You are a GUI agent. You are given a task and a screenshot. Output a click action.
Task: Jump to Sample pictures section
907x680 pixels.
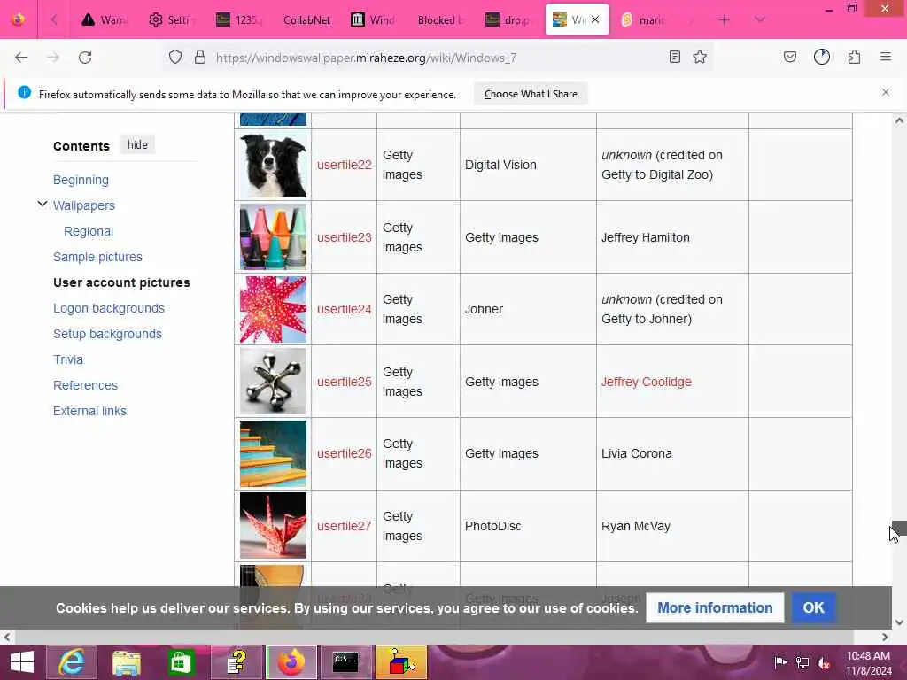[97, 257]
